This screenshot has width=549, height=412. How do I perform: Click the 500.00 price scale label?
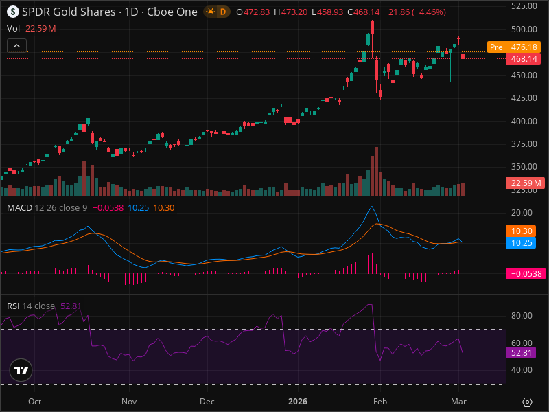pyautogui.click(x=524, y=29)
